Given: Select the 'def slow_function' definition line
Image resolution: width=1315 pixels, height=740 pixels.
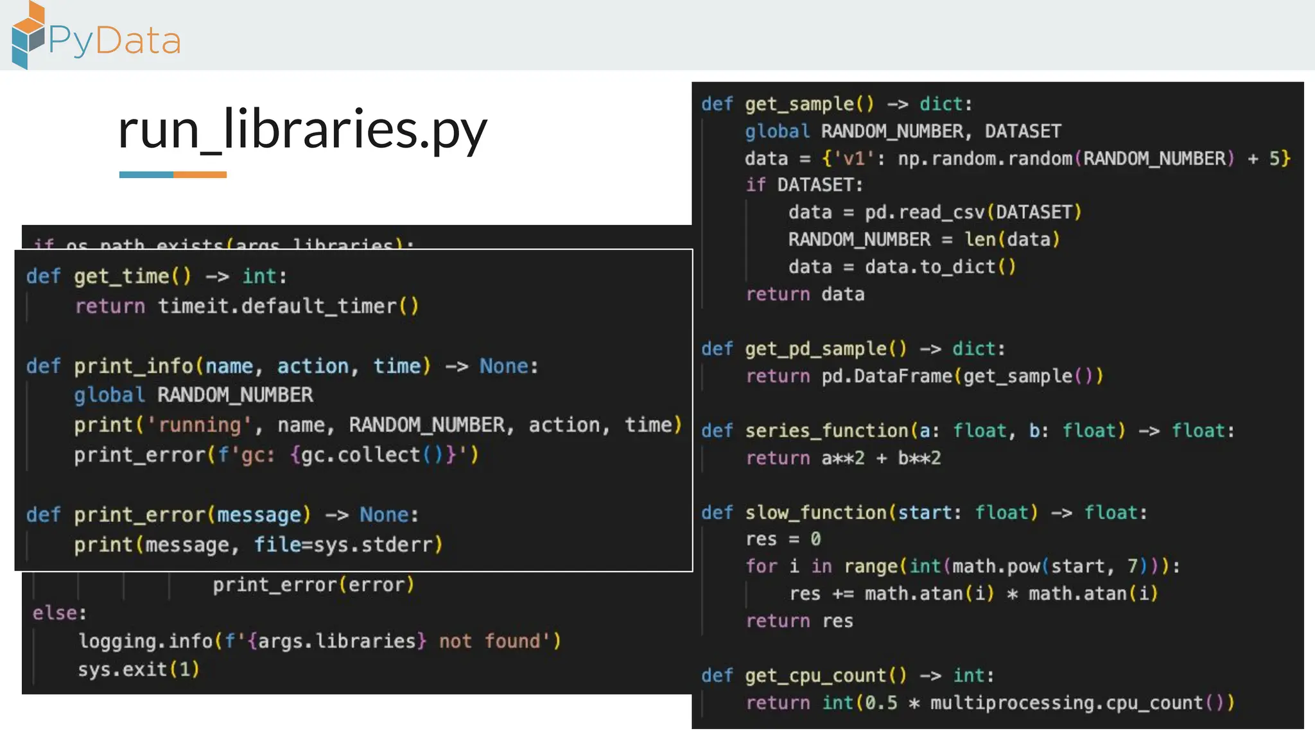Looking at the screenshot, I should pos(924,513).
